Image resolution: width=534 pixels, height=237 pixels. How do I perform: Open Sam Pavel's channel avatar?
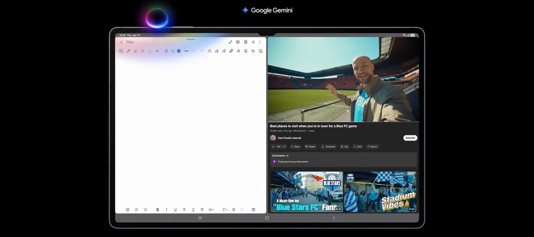(273, 138)
